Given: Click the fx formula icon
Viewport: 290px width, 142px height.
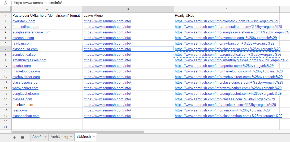Looking at the screenshot, I should pos(6,3).
